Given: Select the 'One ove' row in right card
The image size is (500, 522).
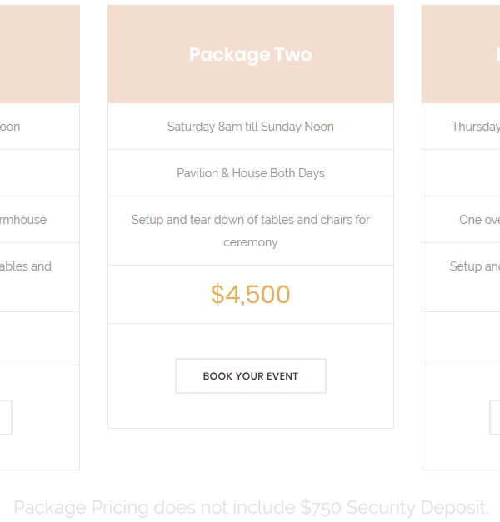Looking at the screenshot, I should [x=461, y=220].
